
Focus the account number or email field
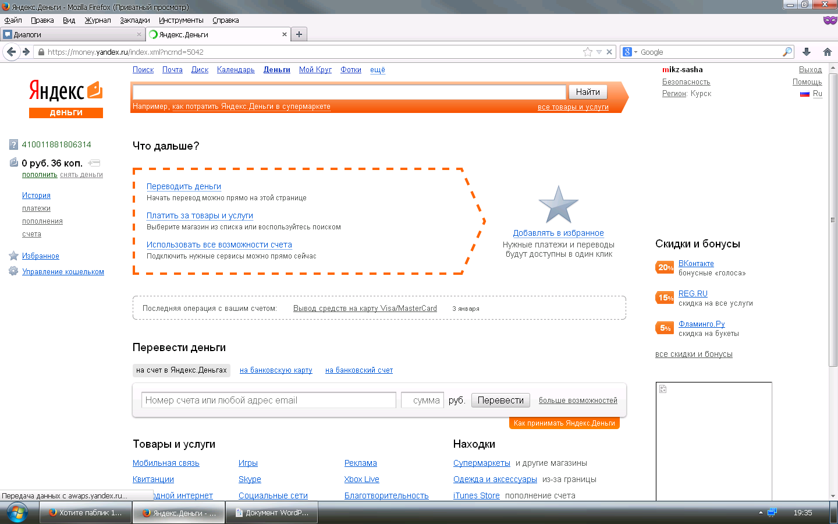point(268,400)
